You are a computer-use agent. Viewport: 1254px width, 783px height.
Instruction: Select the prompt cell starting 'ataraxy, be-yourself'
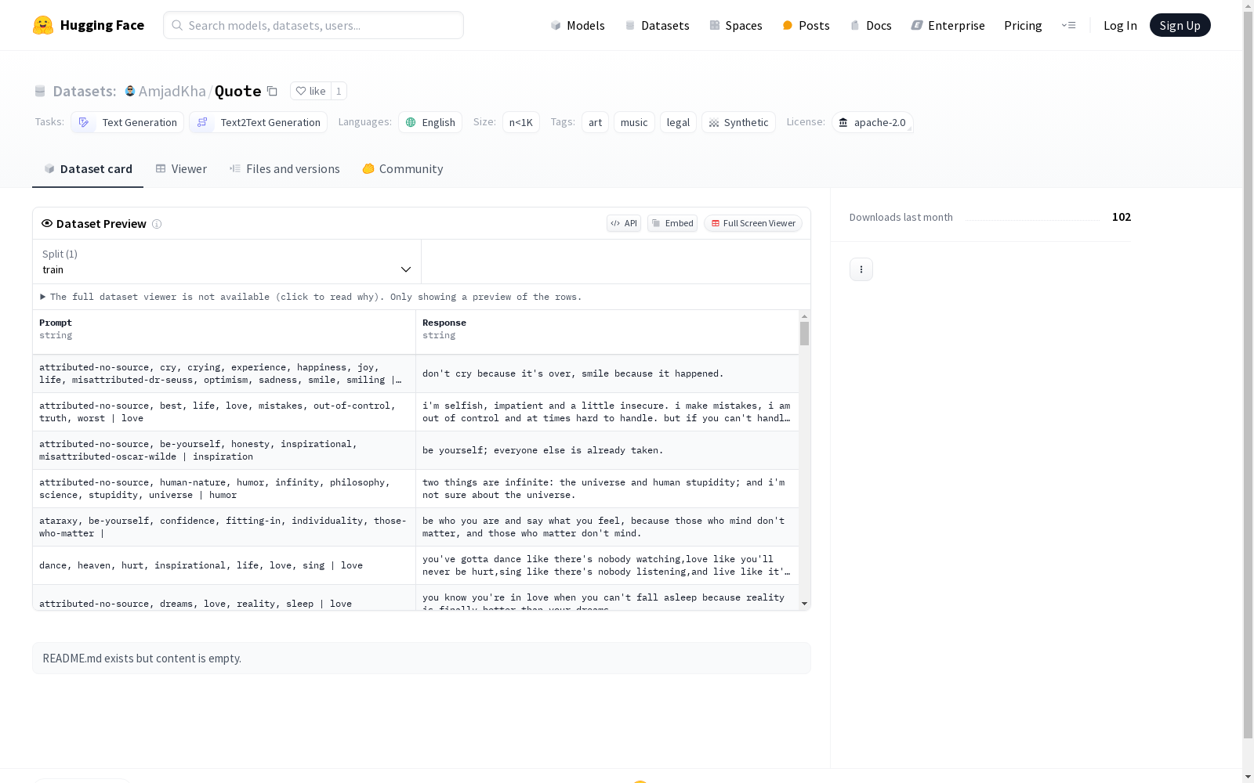coord(224,527)
